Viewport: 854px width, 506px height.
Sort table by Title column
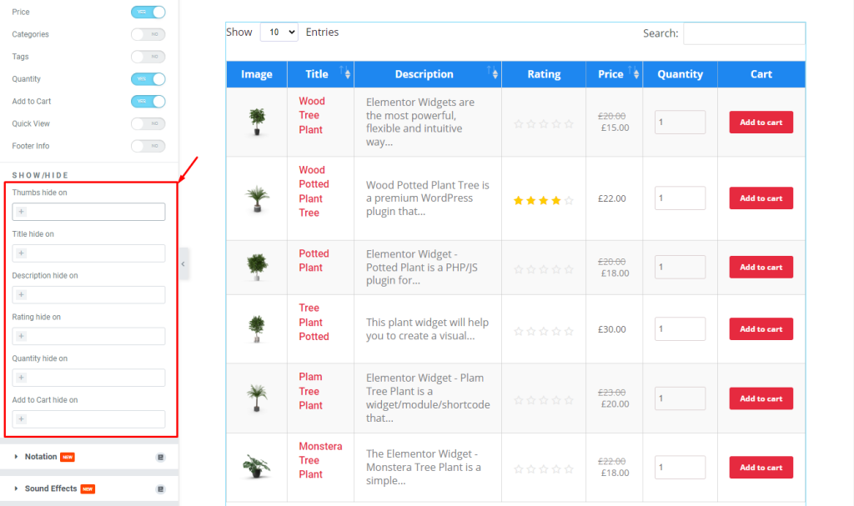click(x=321, y=74)
